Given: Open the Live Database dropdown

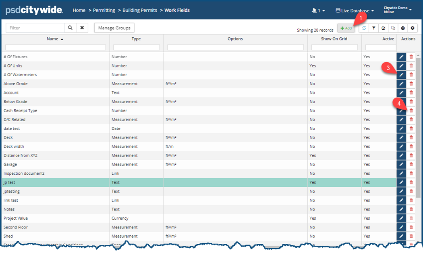Looking at the screenshot, I should pyautogui.click(x=355, y=10).
